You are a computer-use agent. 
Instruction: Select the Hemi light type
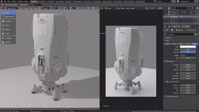point(188,44)
